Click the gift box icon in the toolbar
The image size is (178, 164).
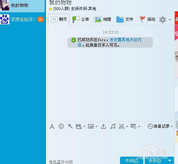79,126
